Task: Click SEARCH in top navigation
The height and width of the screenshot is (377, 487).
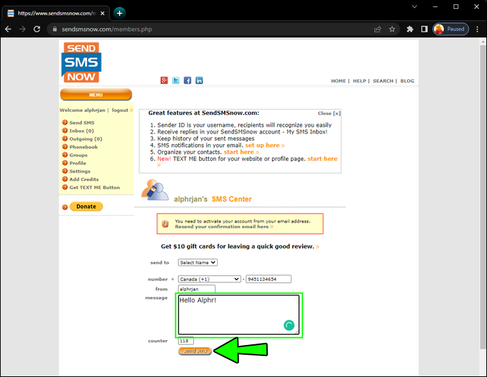Action: tap(383, 81)
